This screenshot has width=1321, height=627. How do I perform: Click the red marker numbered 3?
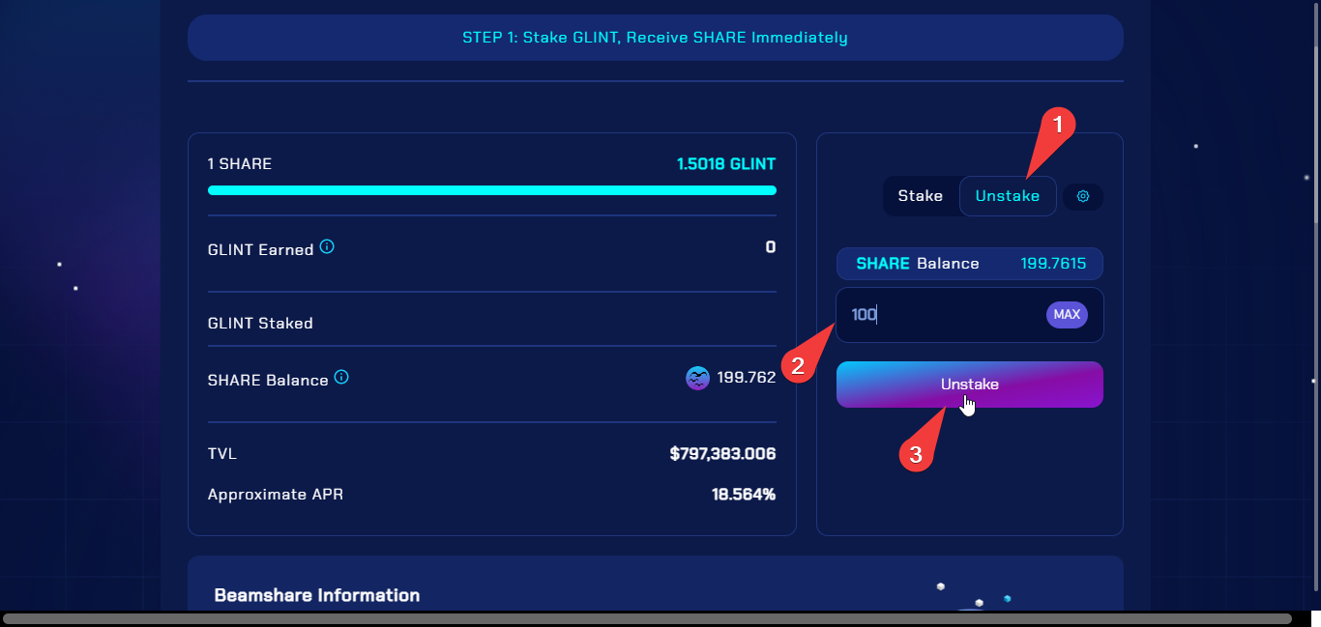(x=917, y=454)
